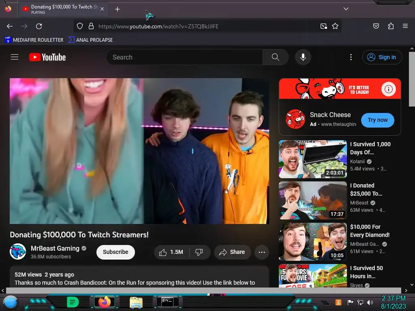Click the vertical page scrollbar thumb

pos(412,79)
